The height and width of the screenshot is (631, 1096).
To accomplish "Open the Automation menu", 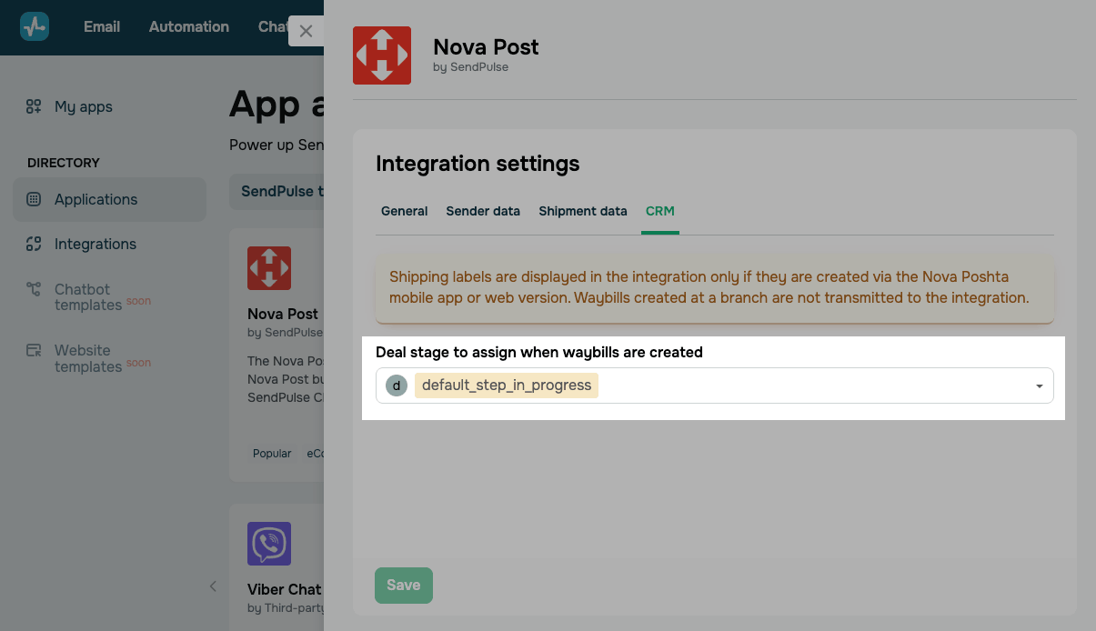I will pos(189,26).
